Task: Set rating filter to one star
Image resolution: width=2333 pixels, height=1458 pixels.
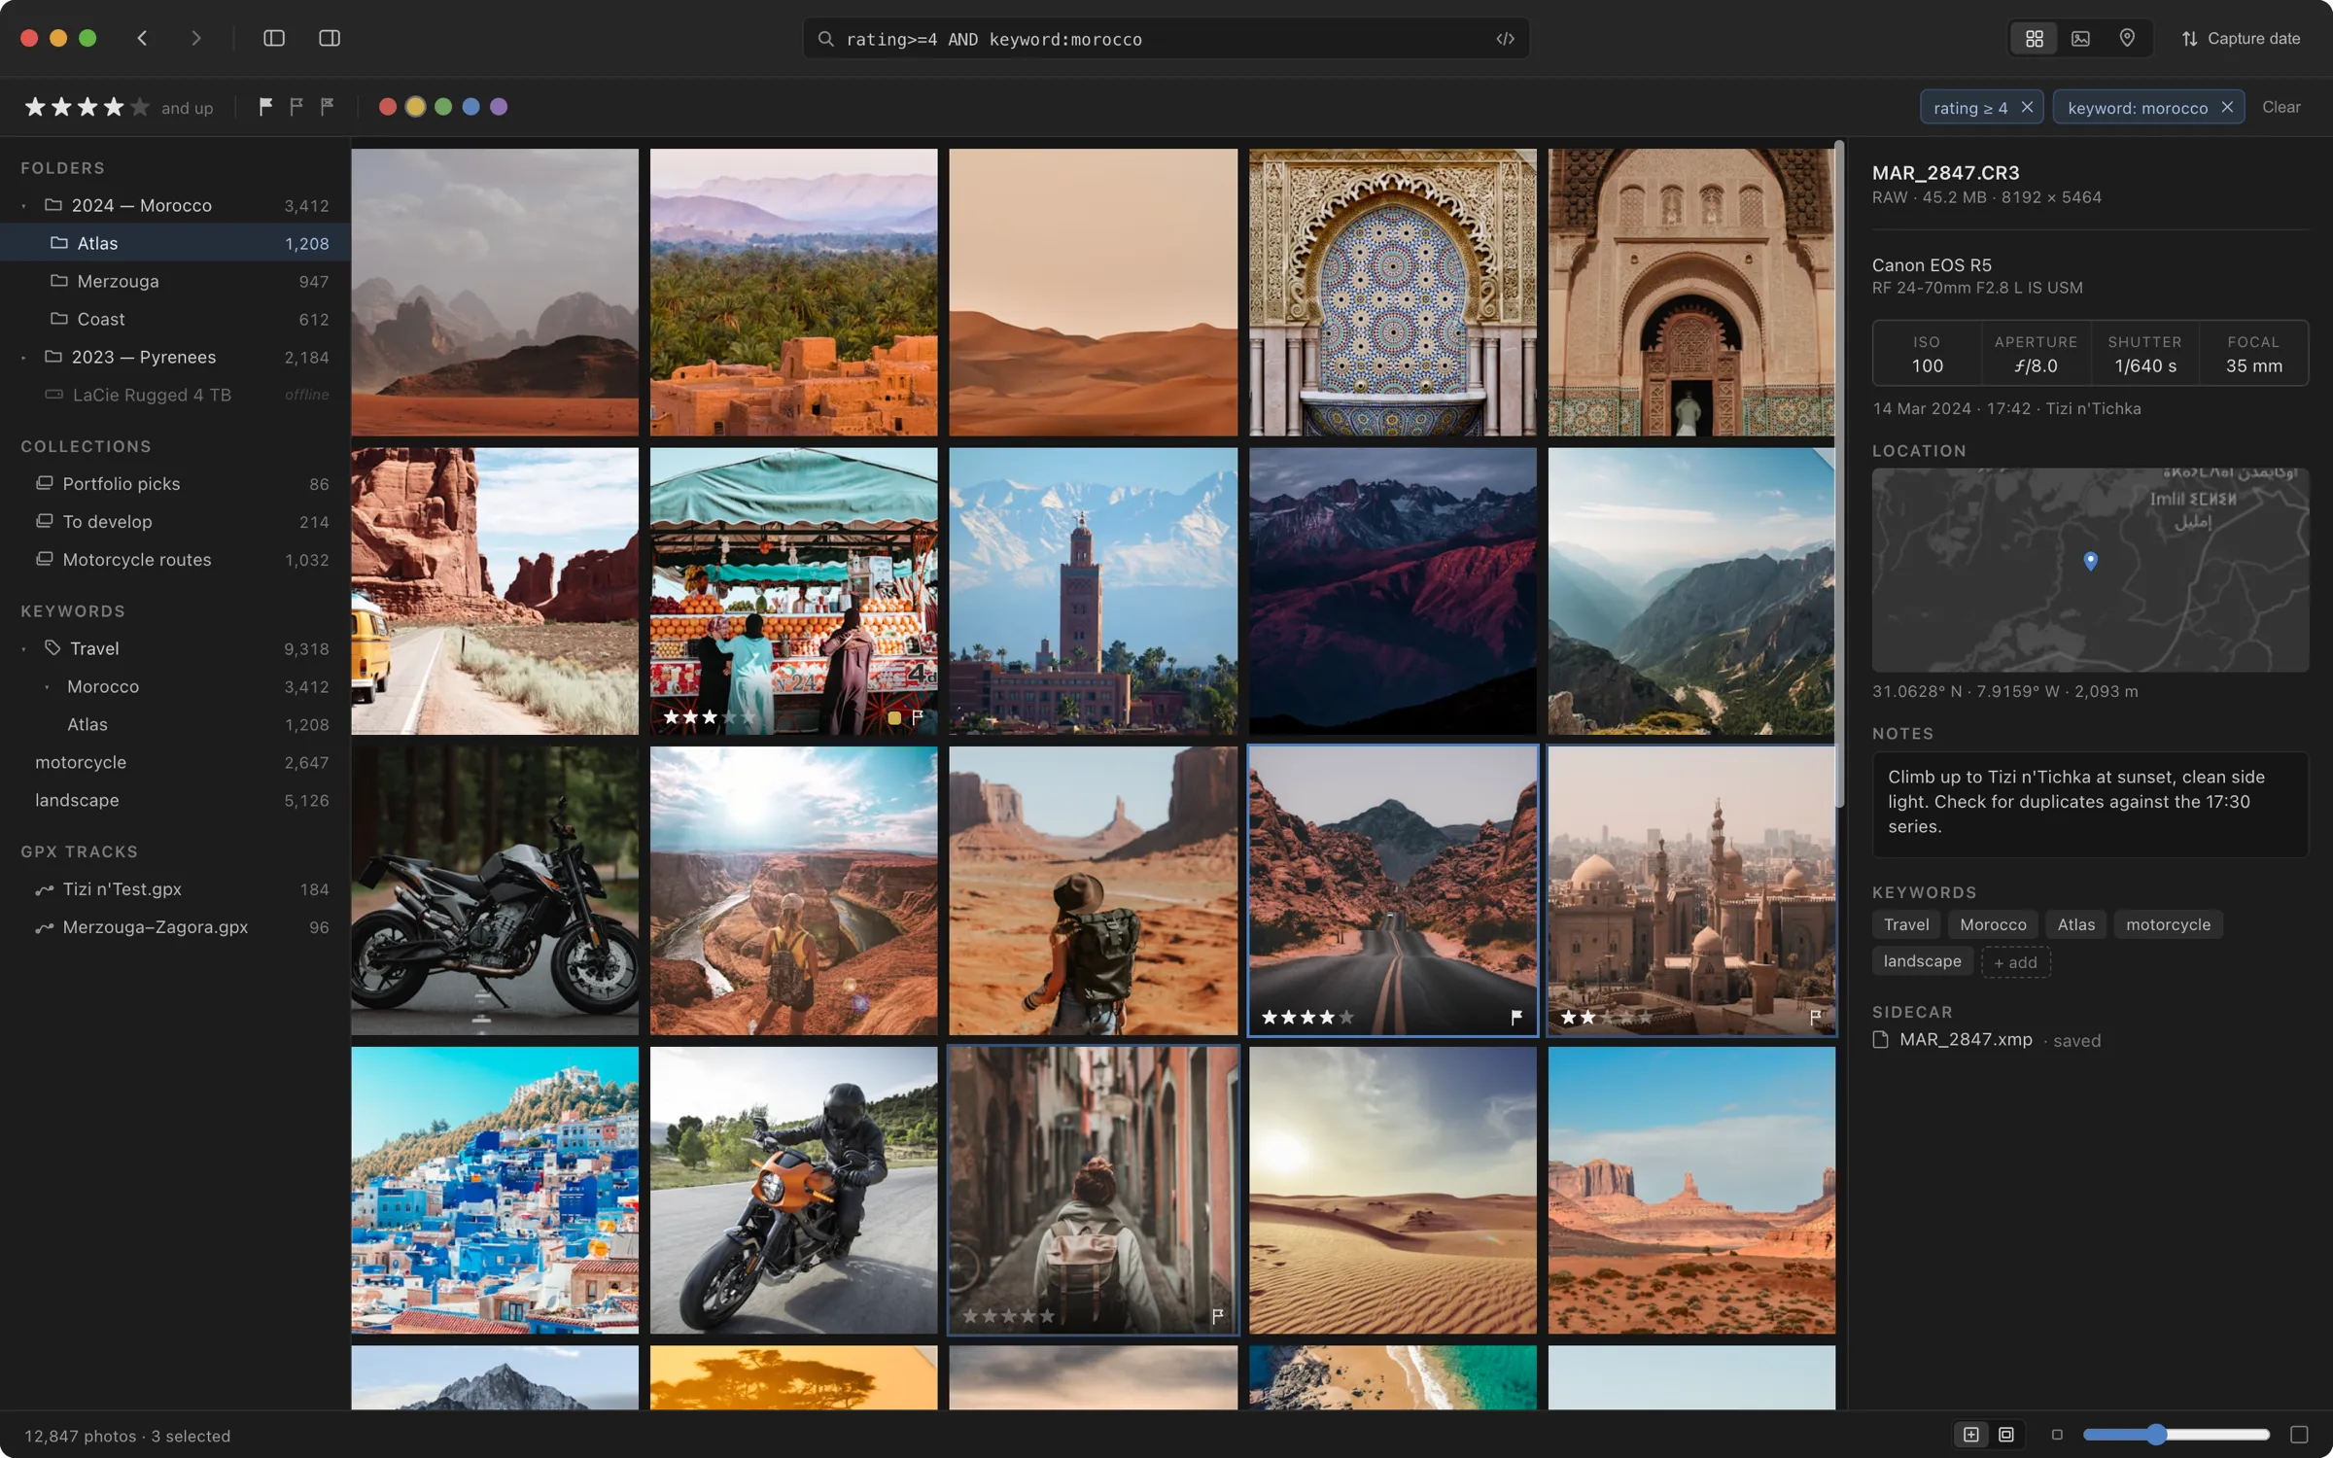Action: point(35,107)
